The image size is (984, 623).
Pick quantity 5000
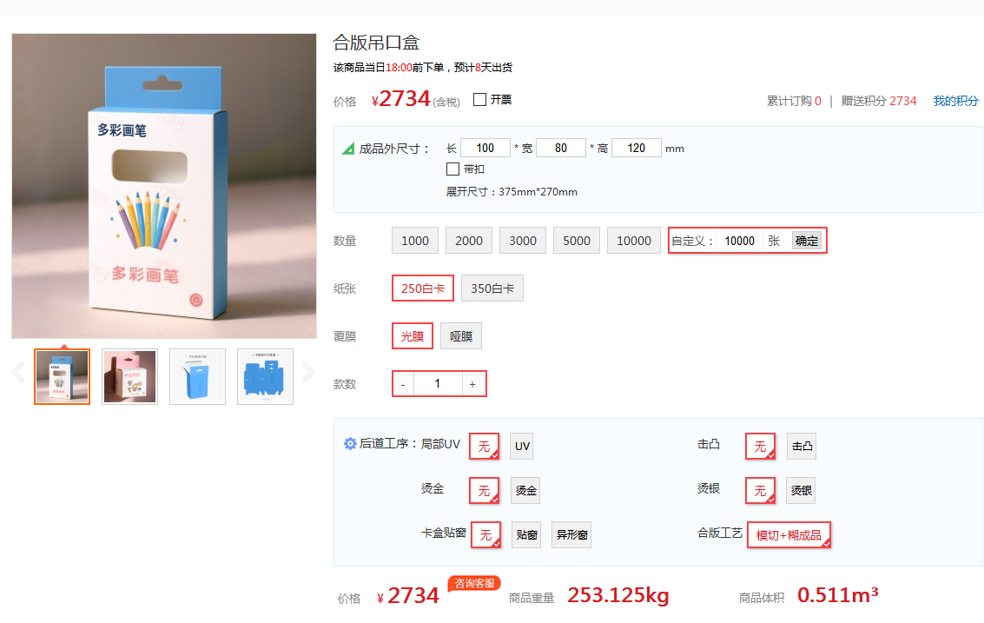coord(577,241)
